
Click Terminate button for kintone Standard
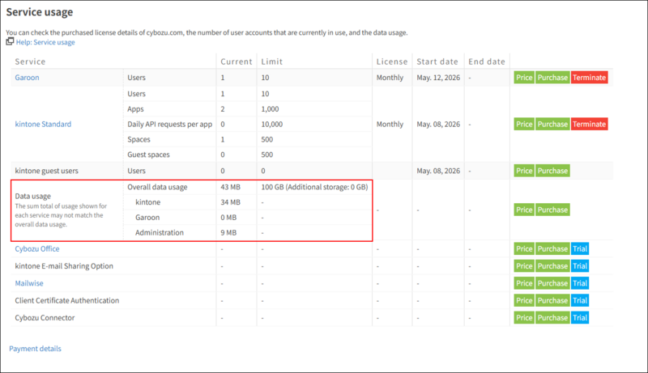(590, 124)
